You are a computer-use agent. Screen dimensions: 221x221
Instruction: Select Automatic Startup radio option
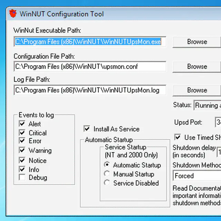(x=107, y=165)
